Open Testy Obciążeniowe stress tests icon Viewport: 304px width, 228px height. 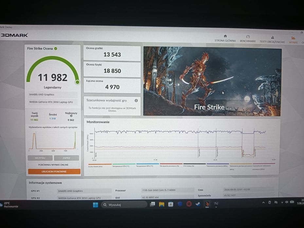pos(272,37)
